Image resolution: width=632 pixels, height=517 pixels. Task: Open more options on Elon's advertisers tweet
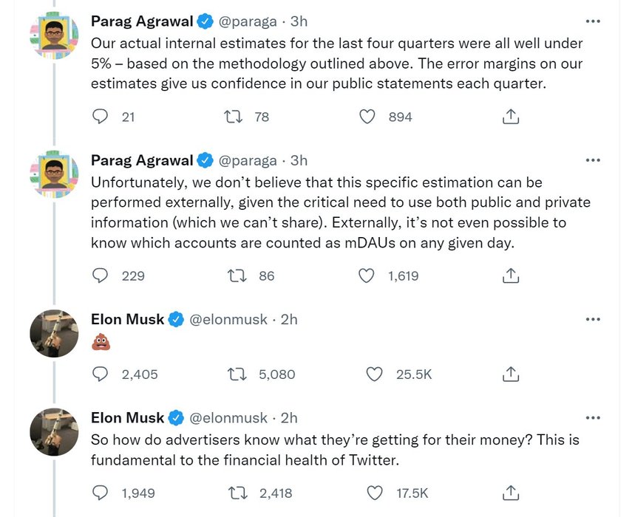tap(593, 418)
